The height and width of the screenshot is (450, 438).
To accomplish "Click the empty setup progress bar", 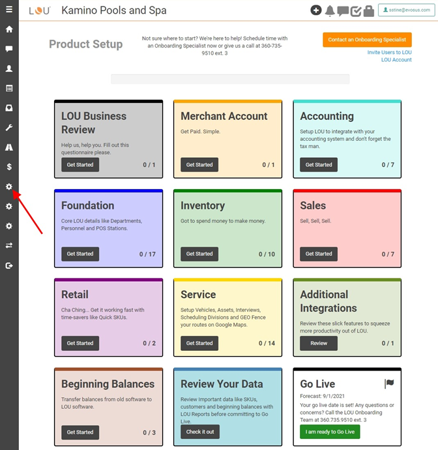I will point(230,79).
